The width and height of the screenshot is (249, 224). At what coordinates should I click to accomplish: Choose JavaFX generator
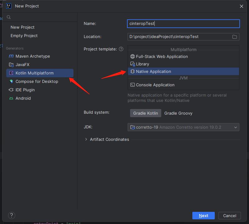[40, 64]
